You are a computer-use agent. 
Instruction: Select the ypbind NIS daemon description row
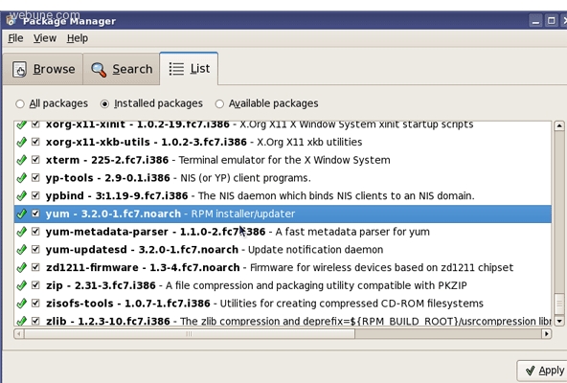(283, 195)
